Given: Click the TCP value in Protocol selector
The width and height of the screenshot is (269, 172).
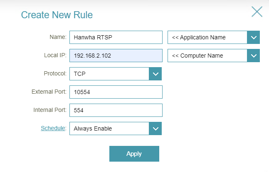Looking at the screenshot, I should point(109,74).
